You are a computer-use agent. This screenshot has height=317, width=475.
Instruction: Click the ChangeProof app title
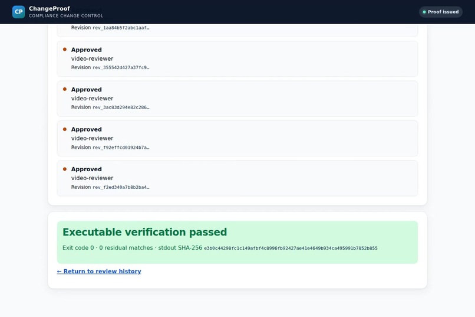50,8
